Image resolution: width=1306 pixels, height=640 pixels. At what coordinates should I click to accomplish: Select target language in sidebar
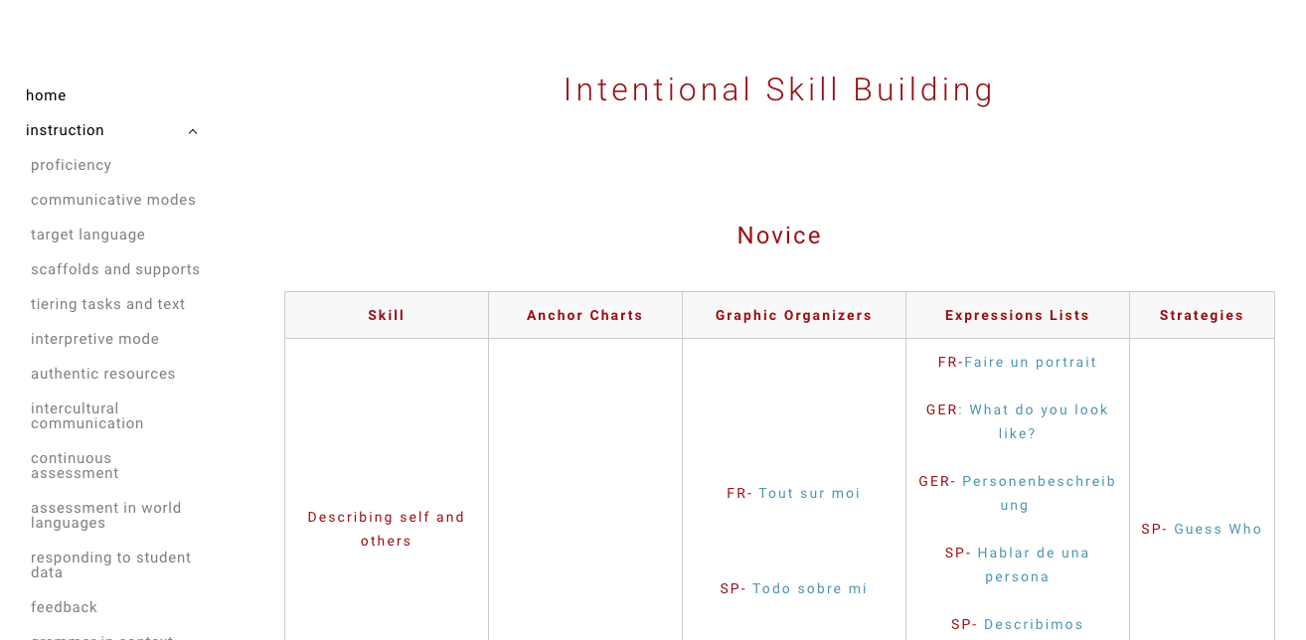click(87, 235)
